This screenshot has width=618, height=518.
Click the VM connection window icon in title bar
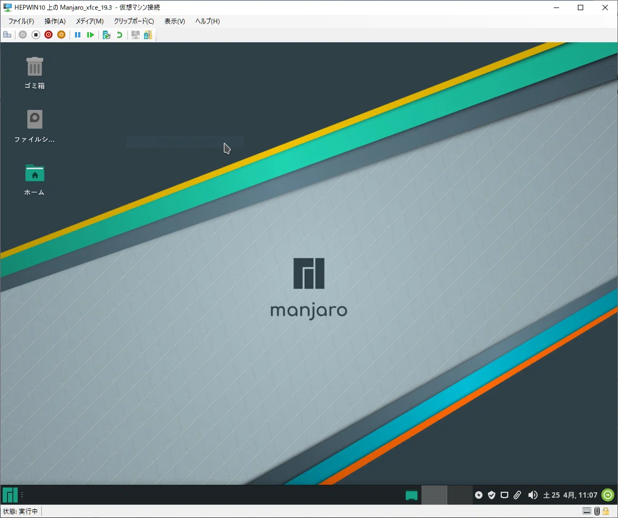[x=7, y=7]
